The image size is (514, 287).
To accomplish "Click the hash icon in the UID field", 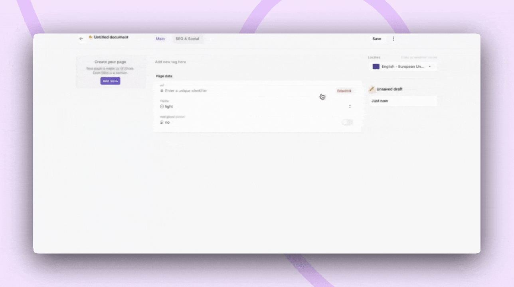I will (162, 91).
